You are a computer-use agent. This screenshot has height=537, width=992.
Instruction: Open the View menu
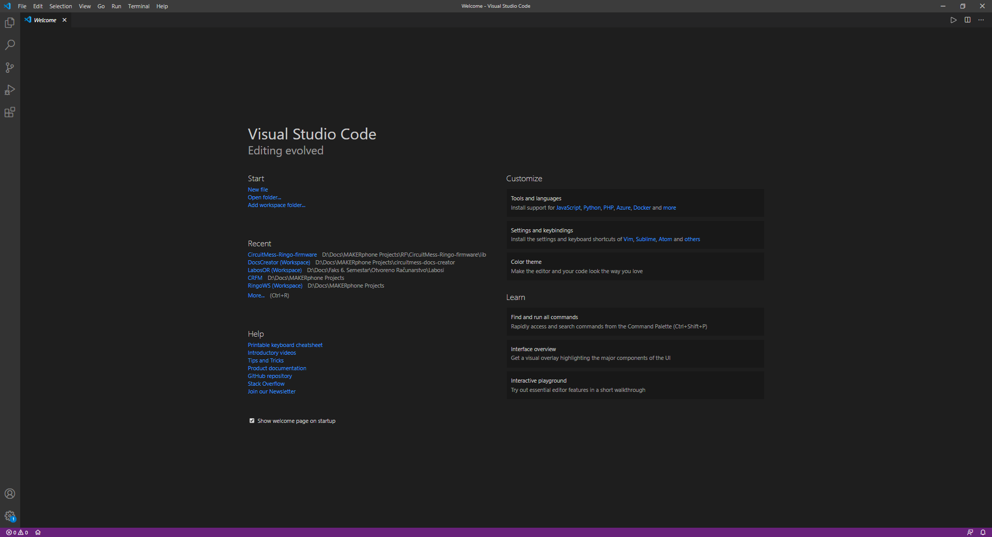tap(85, 6)
